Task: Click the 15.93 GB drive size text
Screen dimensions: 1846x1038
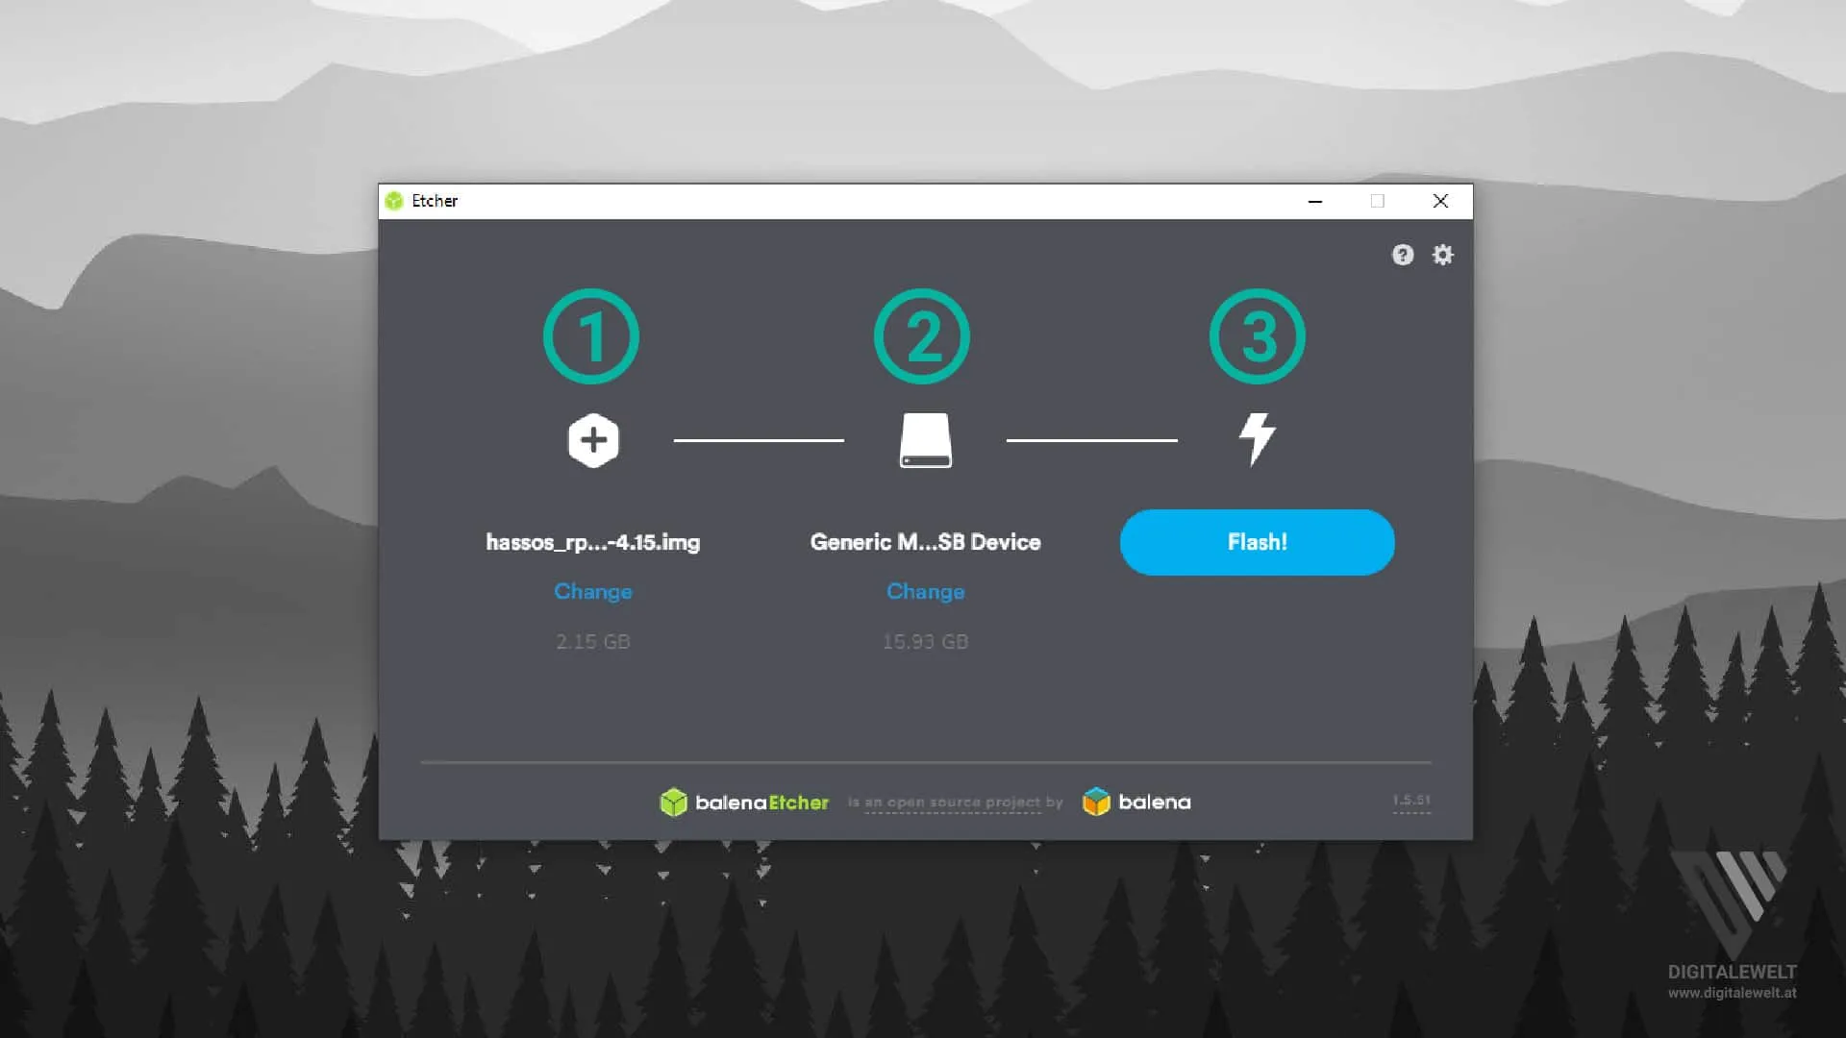Action: point(925,641)
